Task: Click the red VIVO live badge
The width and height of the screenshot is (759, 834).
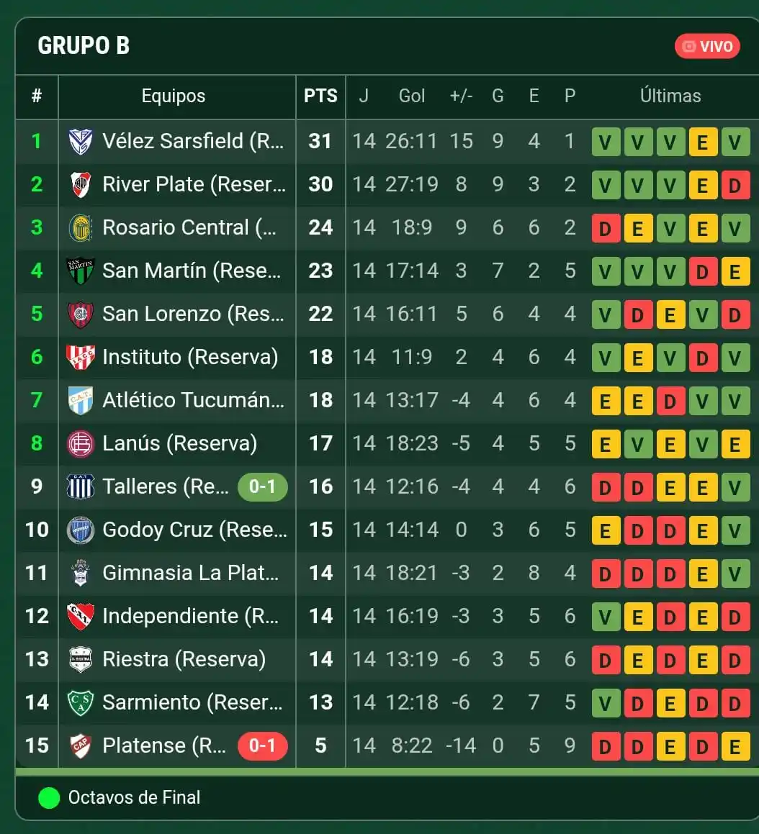Action: tap(707, 46)
